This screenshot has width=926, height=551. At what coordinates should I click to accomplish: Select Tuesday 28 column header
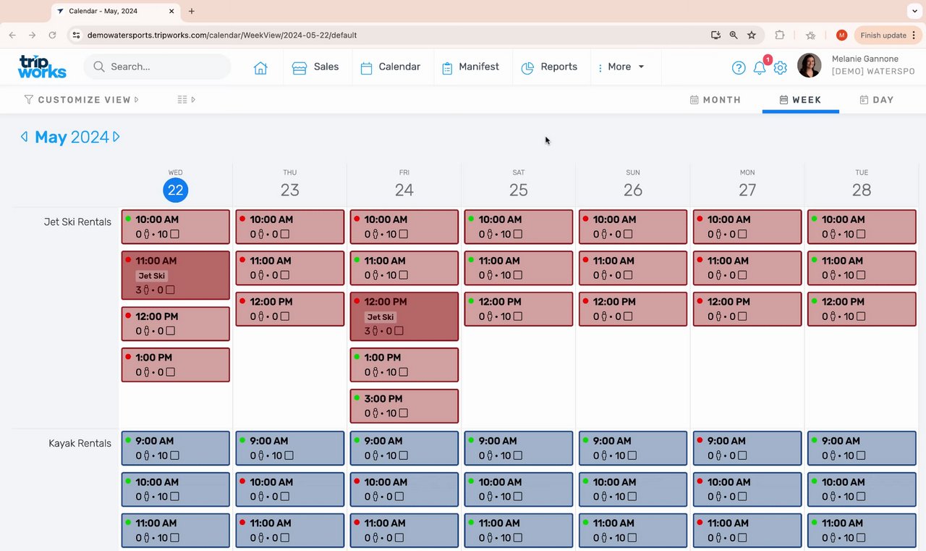pyautogui.click(x=862, y=185)
